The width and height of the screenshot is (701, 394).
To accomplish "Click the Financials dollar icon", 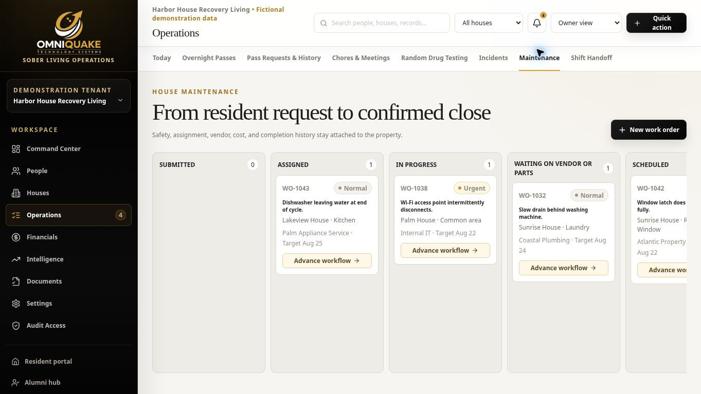I will 16,237.
